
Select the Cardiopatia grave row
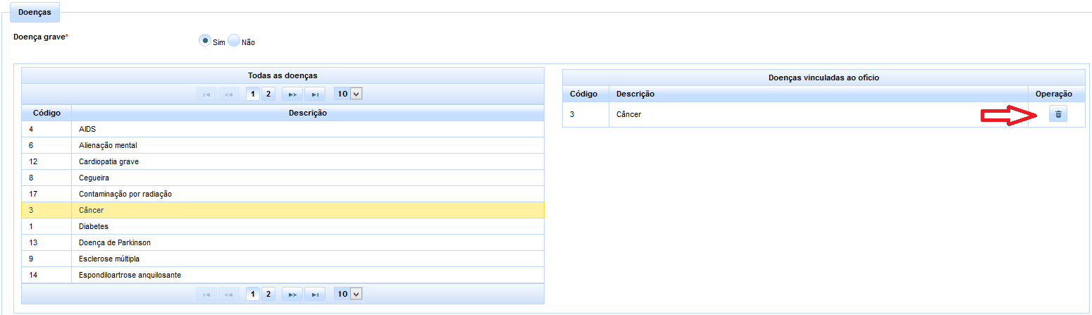pos(282,162)
